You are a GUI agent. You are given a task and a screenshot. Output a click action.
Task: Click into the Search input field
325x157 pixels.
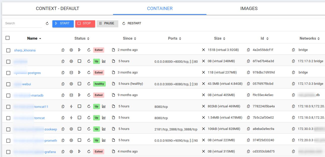(x=23, y=23)
